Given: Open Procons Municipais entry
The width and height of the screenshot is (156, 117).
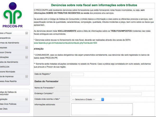Looking at the screenshot, I should [8, 72].
